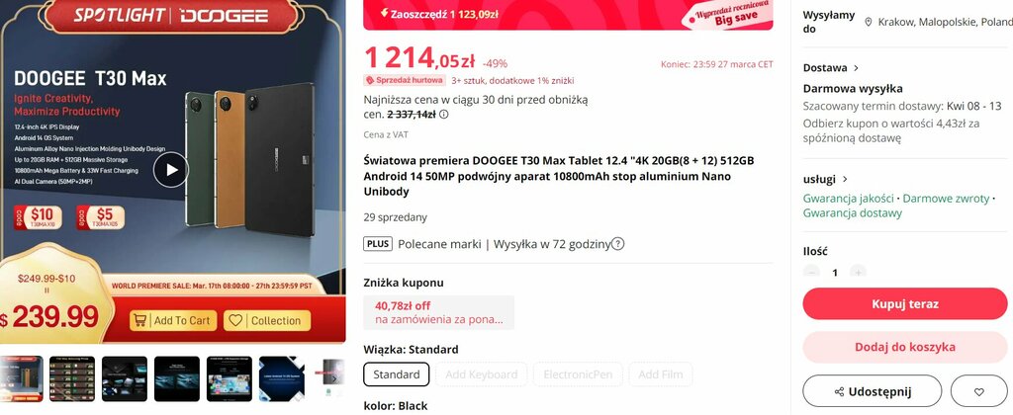Expand the usługi services section
The height and width of the screenshot is (415, 1013).
[826, 179]
